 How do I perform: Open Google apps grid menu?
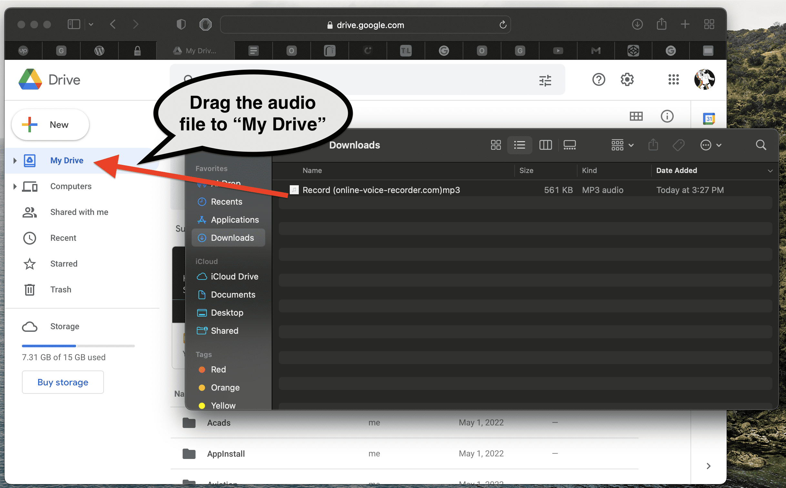[673, 80]
